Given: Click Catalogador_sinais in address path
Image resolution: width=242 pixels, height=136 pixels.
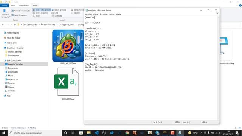Looking at the screenshot, I should [x=67, y=25].
